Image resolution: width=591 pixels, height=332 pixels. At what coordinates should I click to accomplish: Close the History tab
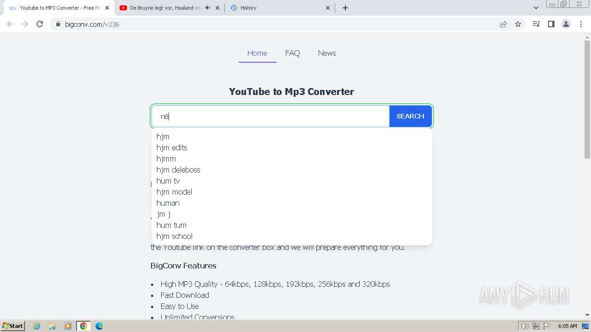click(x=328, y=8)
